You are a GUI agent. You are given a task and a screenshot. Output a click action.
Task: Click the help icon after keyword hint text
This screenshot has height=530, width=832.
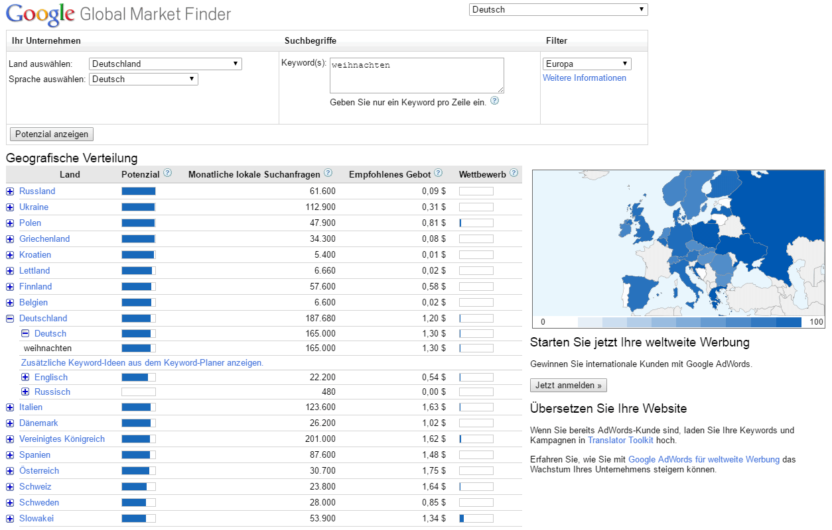click(494, 101)
